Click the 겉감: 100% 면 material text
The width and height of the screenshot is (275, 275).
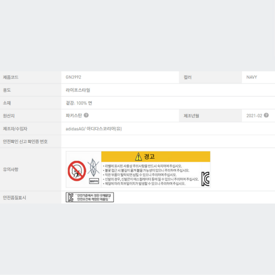tap(79, 103)
